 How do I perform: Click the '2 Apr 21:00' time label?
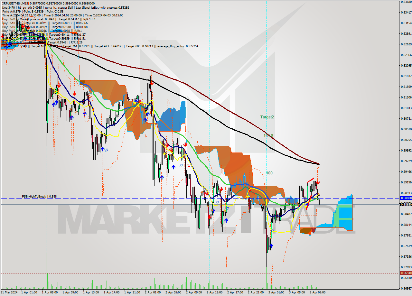click(256, 292)
